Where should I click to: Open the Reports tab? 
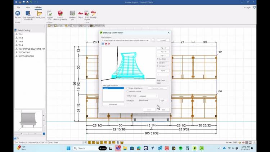[75, 26]
